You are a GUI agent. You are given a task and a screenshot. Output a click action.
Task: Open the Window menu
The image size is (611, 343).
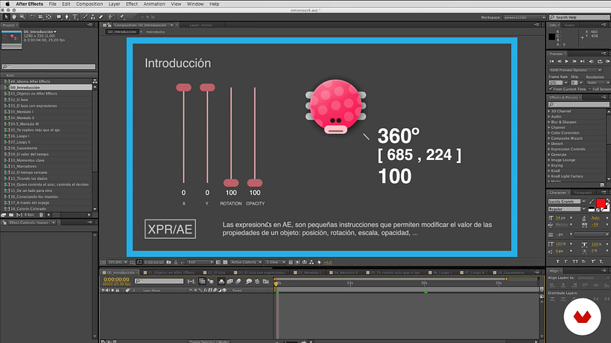tap(195, 4)
